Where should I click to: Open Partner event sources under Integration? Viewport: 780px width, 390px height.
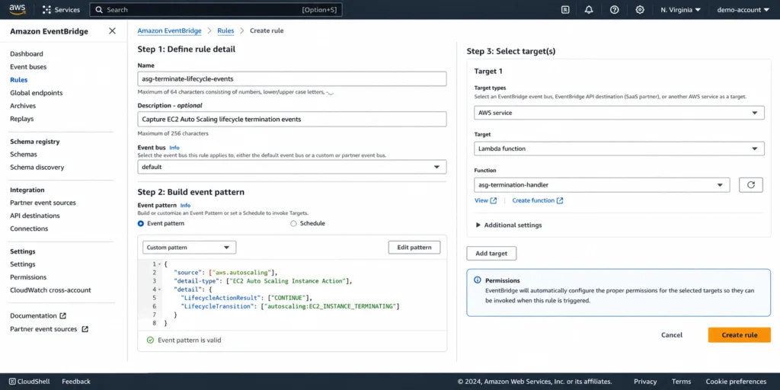[x=43, y=203]
